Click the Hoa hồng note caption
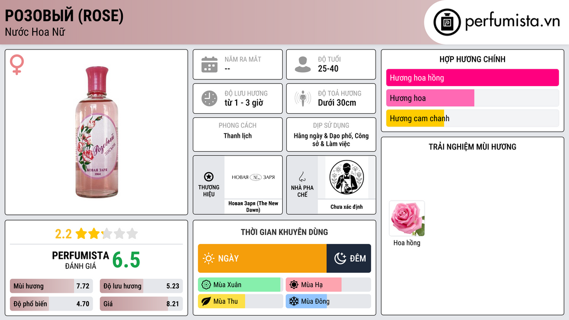Image resolution: width=569 pixels, height=320 pixels. click(x=407, y=243)
